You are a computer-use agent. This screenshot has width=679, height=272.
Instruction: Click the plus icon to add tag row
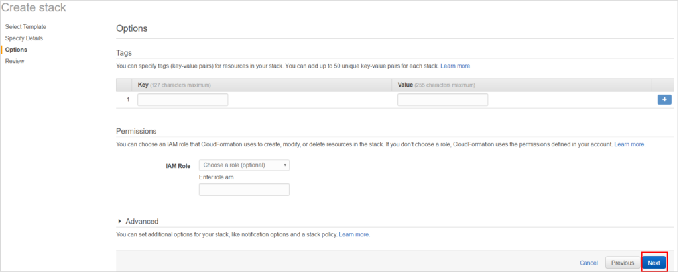point(664,99)
